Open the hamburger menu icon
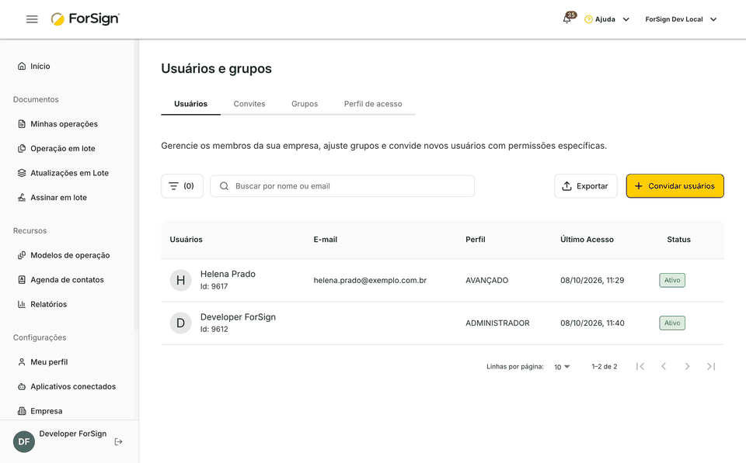The width and height of the screenshot is (746, 463). click(32, 19)
